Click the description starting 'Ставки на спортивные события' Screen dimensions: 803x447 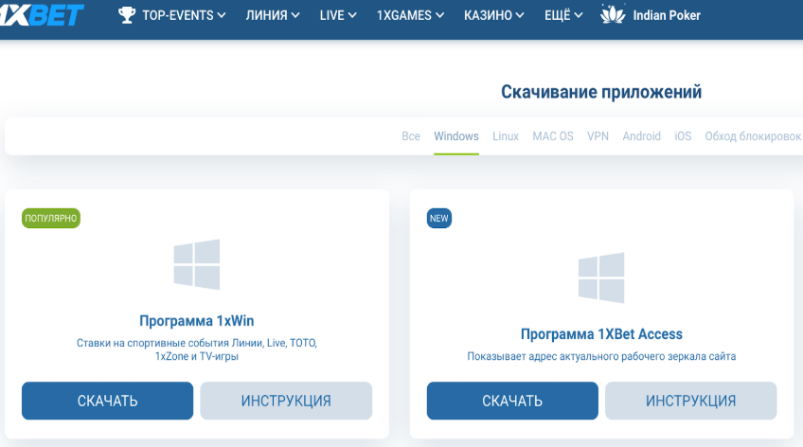(x=197, y=349)
